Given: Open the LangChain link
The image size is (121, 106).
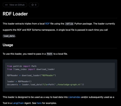Looking at the screenshot, I should pos(18,103).
